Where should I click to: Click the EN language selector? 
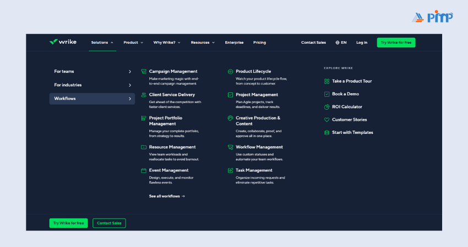pos(341,43)
